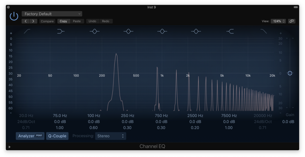Click the master Gain slider handle
Screen dimensions: 305x157
pos(290,73)
